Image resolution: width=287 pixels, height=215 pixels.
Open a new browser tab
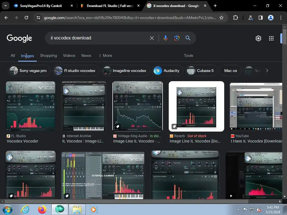pos(215,6)
